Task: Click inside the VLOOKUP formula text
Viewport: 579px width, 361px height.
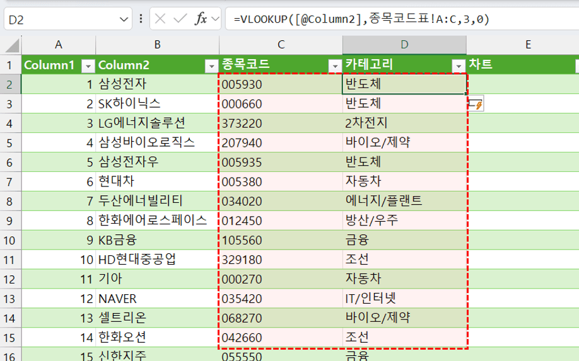Action: point(361,19)
